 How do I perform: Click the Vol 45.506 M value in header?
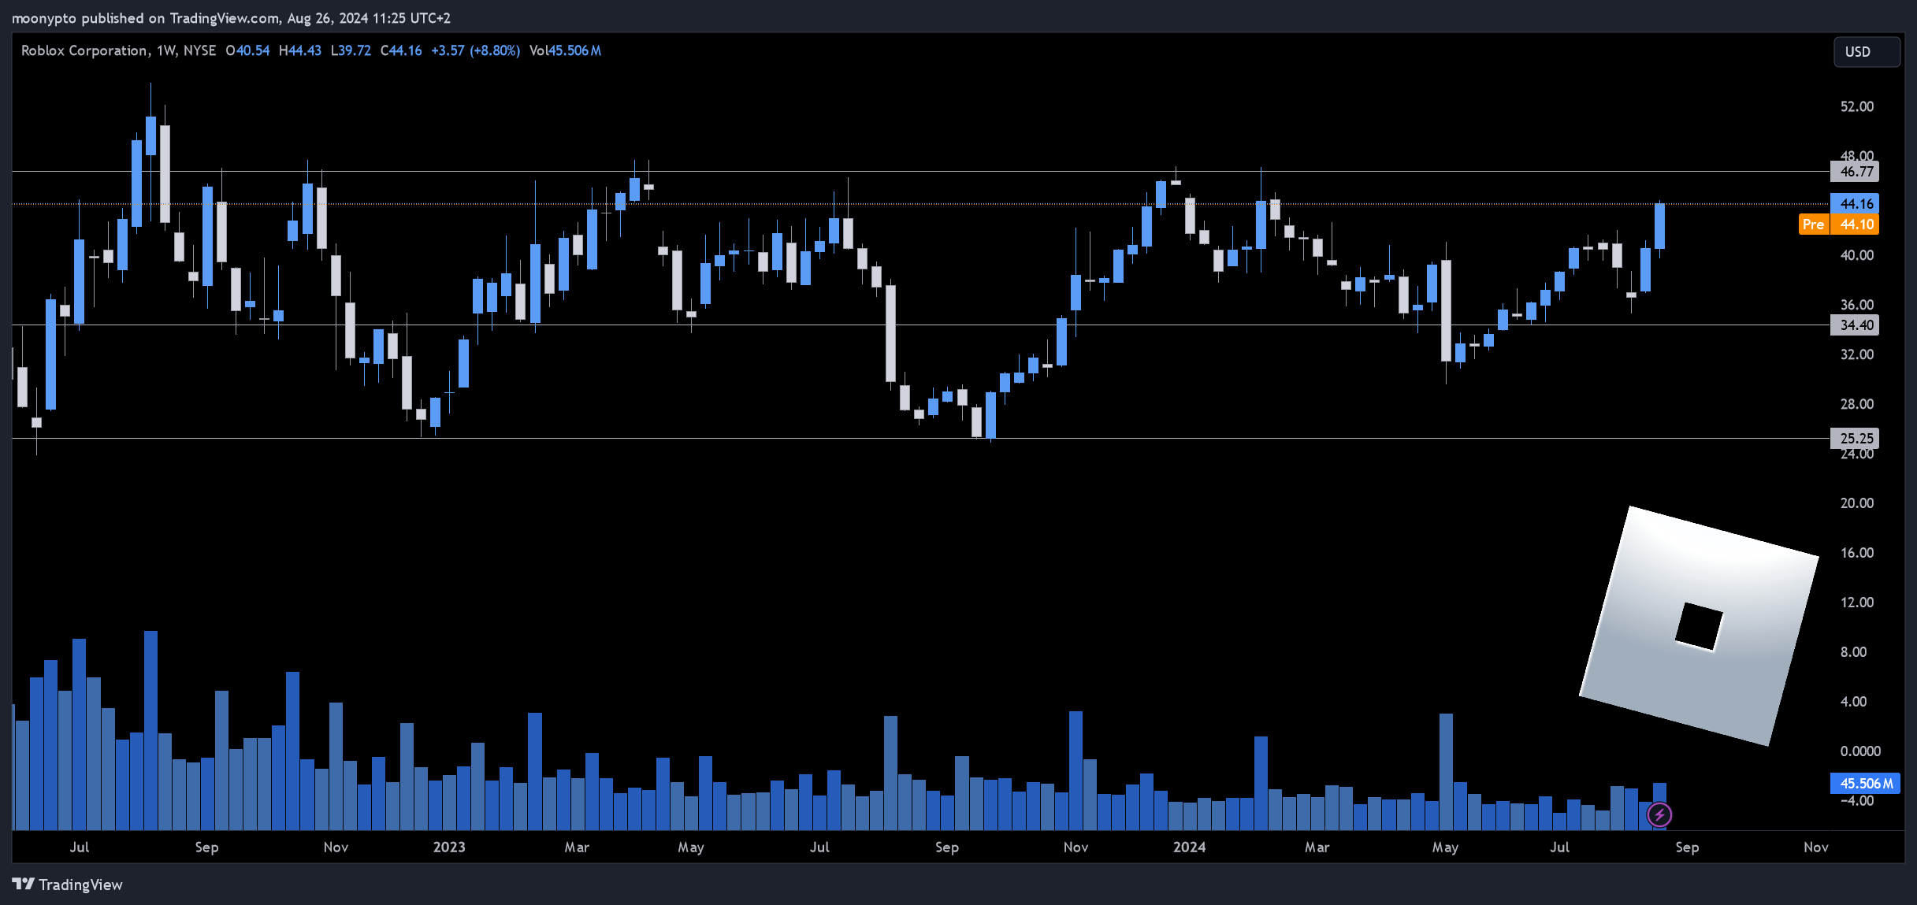[x=565, y=50]
